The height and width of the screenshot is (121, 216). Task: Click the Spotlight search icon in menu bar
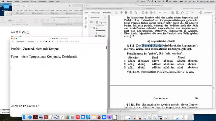[194, 1]
